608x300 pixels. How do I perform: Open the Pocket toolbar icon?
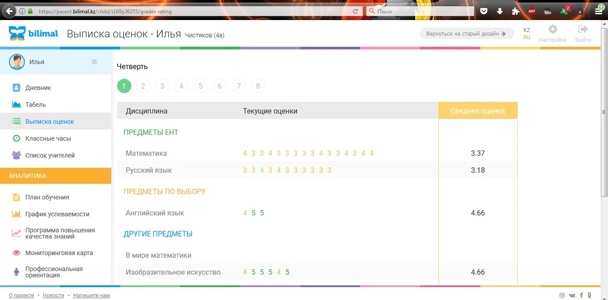pos(483,11)
